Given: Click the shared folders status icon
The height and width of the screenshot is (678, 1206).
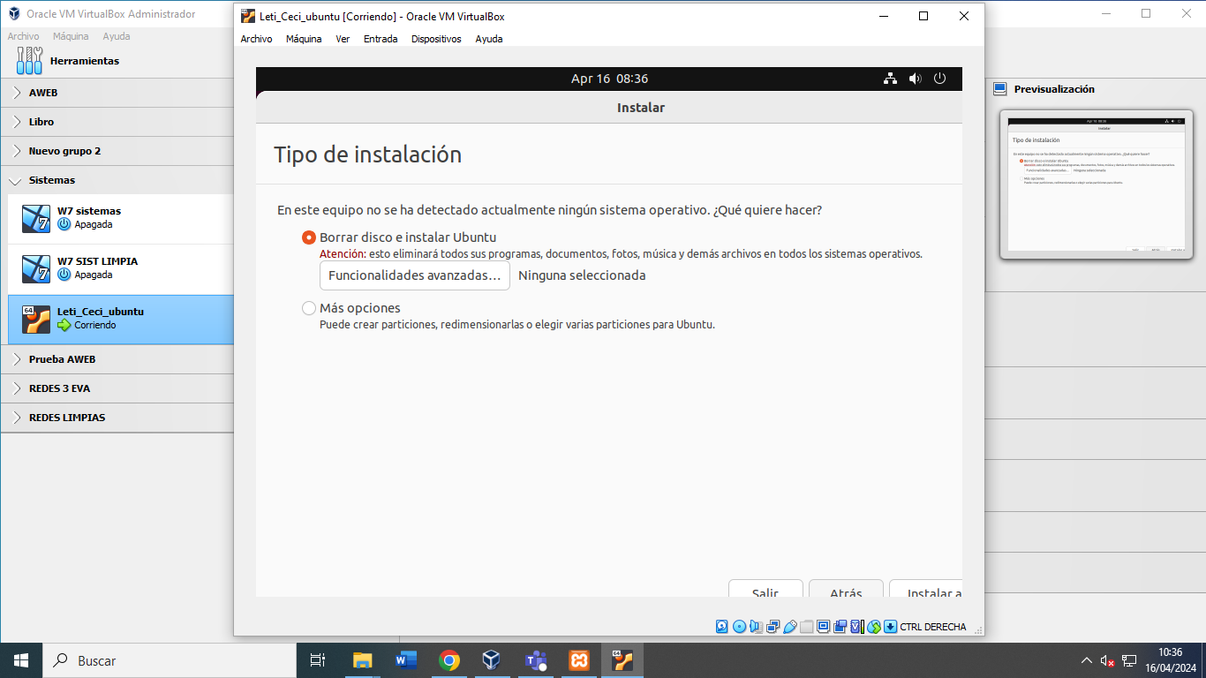Looking at the screenshot, I should click(807, 627).
